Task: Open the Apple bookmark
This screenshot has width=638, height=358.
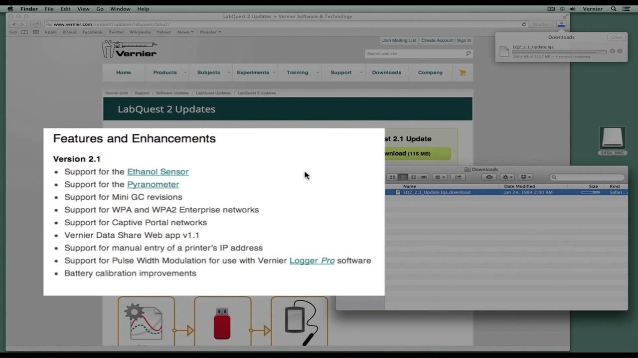Action: [50, 32]
